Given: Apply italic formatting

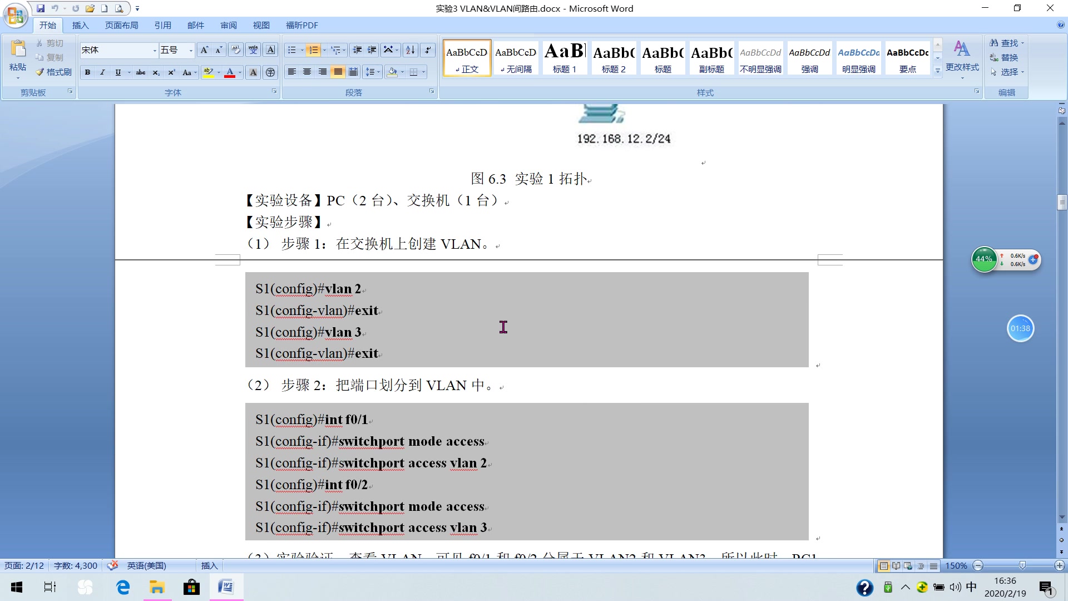Looking at the screenshot, I should (102, 72).
